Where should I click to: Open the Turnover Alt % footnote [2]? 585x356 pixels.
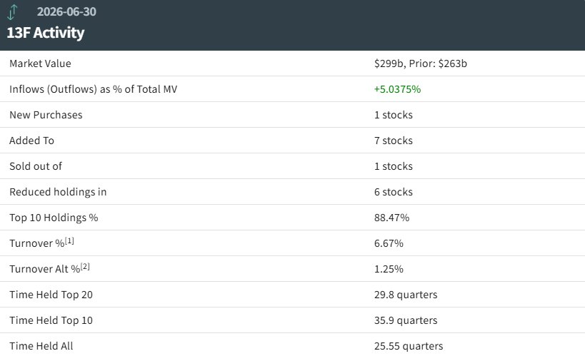85,267
